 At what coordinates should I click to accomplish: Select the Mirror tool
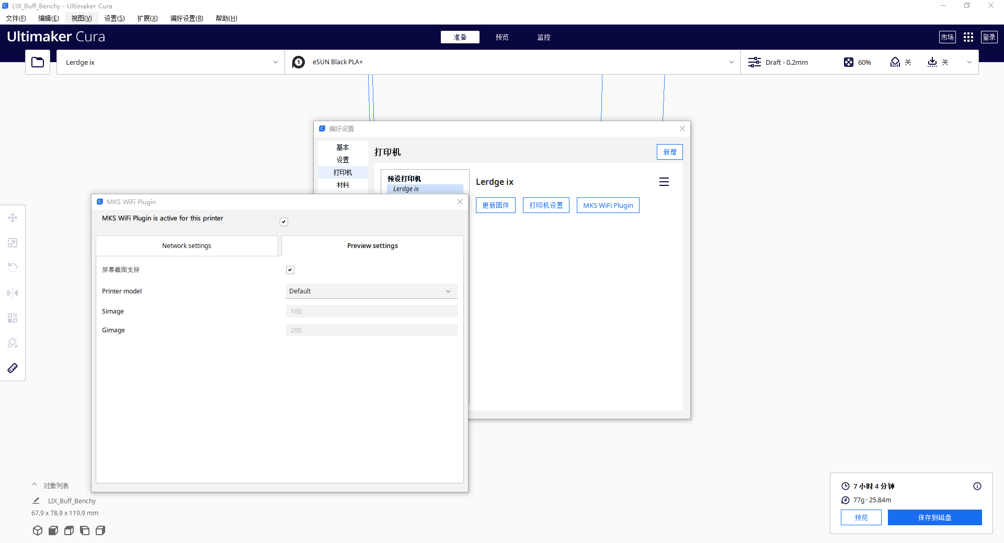13,293
